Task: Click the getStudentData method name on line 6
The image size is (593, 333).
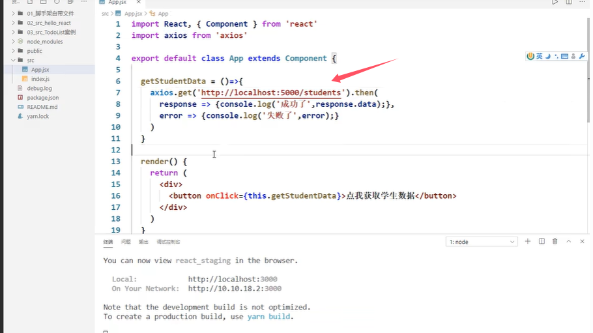Action: 173,81
